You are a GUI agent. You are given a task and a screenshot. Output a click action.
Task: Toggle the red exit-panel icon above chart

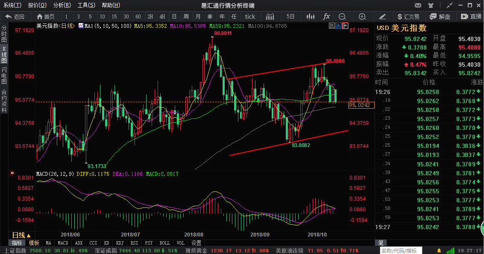pyautogui.click(x=345, y=26)
